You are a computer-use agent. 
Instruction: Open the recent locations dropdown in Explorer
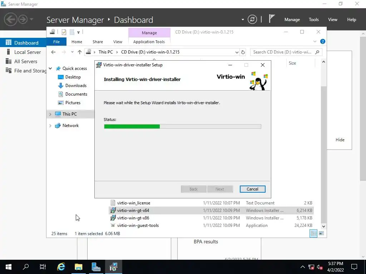point(72,52)
